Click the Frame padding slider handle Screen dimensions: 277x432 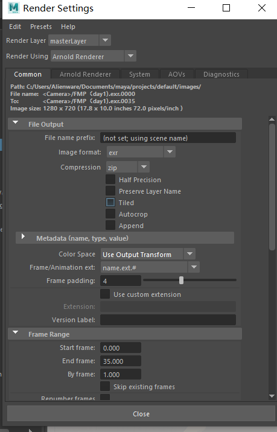[181, 281]
